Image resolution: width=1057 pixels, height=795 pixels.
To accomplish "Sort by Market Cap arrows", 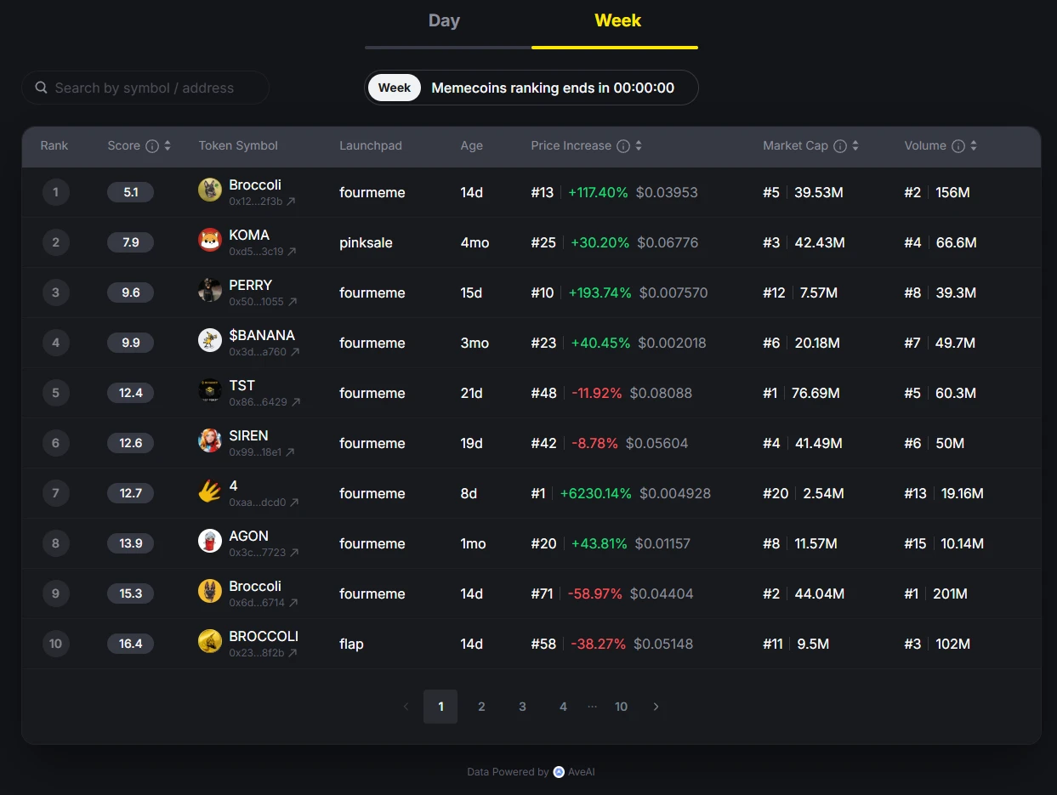I will [855, 146].
